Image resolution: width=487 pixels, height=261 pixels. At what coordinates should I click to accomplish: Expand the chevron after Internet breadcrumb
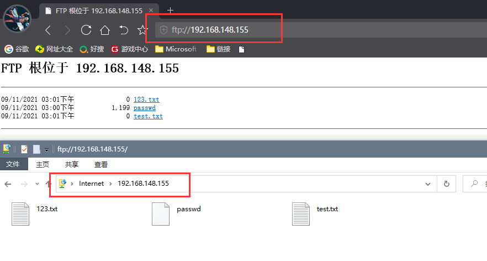tap(110, 184)
